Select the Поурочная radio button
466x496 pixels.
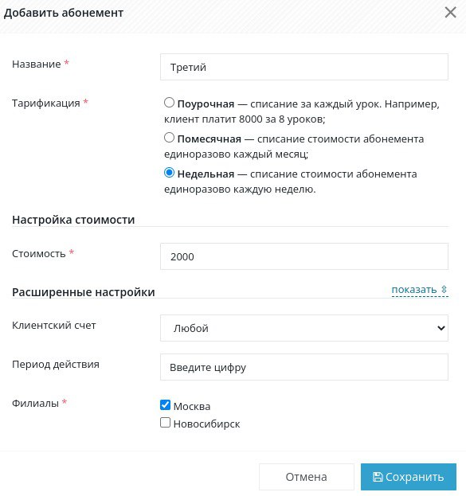[x=169, y=103]
